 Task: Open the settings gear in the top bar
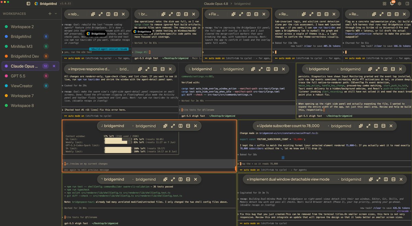point(399,3)
